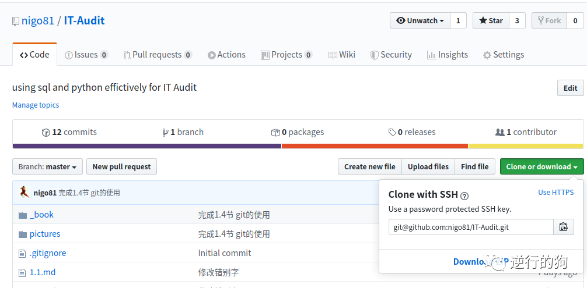Open the Unwatch dropdown button

[420, 20]
